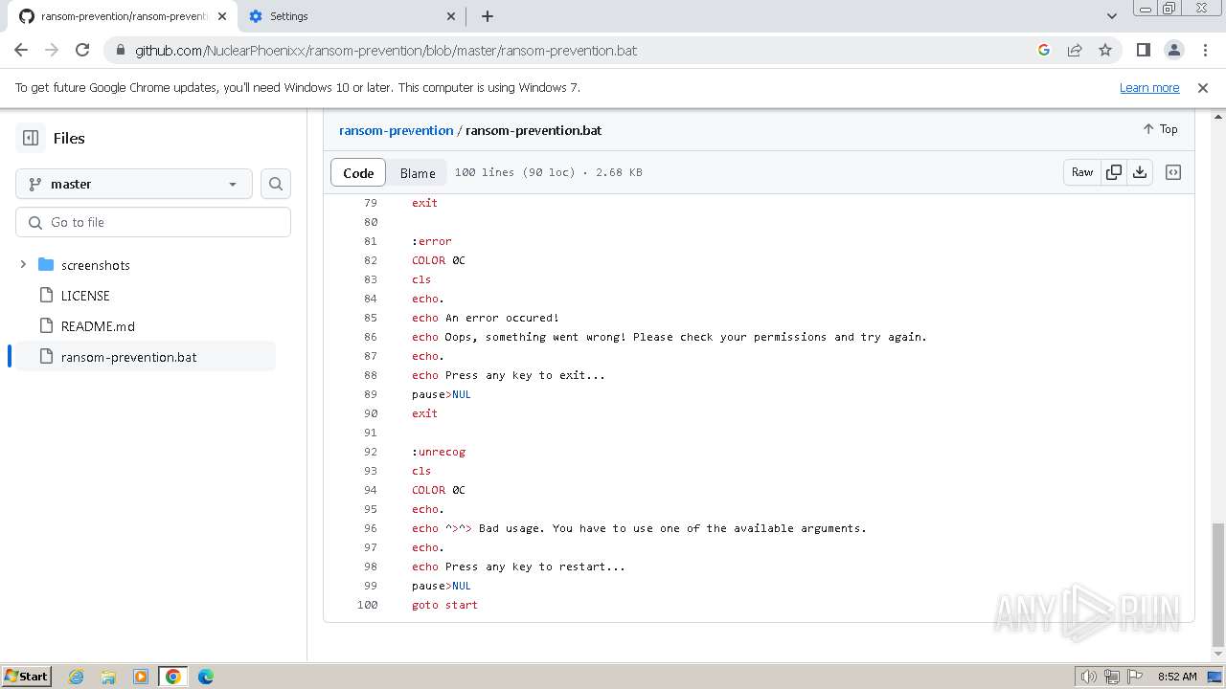Open symbols panel icon

(1173, 172)
